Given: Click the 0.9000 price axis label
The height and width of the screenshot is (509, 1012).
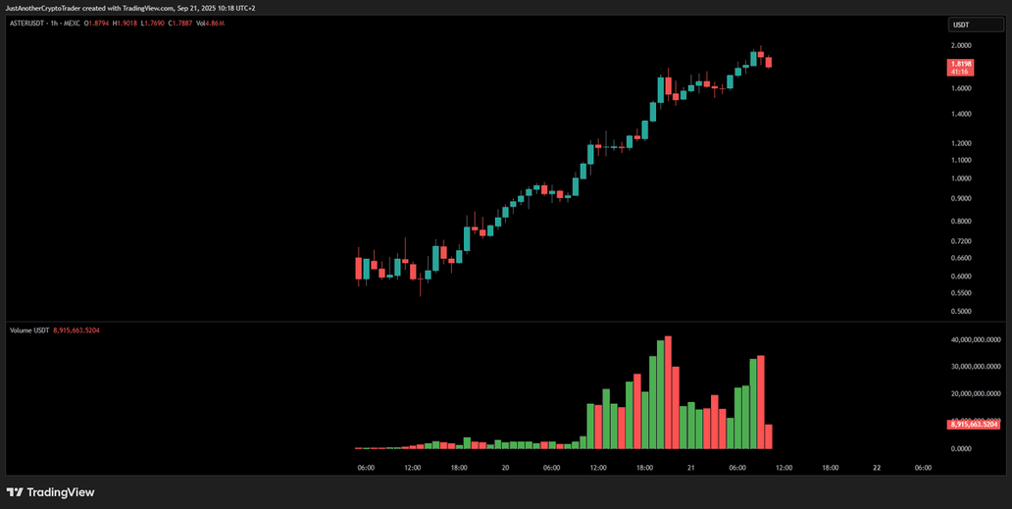Looking at the screenshot, I should (961, 198).
